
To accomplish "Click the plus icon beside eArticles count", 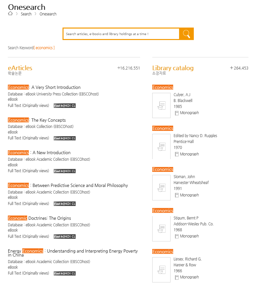I will pyautogui.click(x=119, y=68).
